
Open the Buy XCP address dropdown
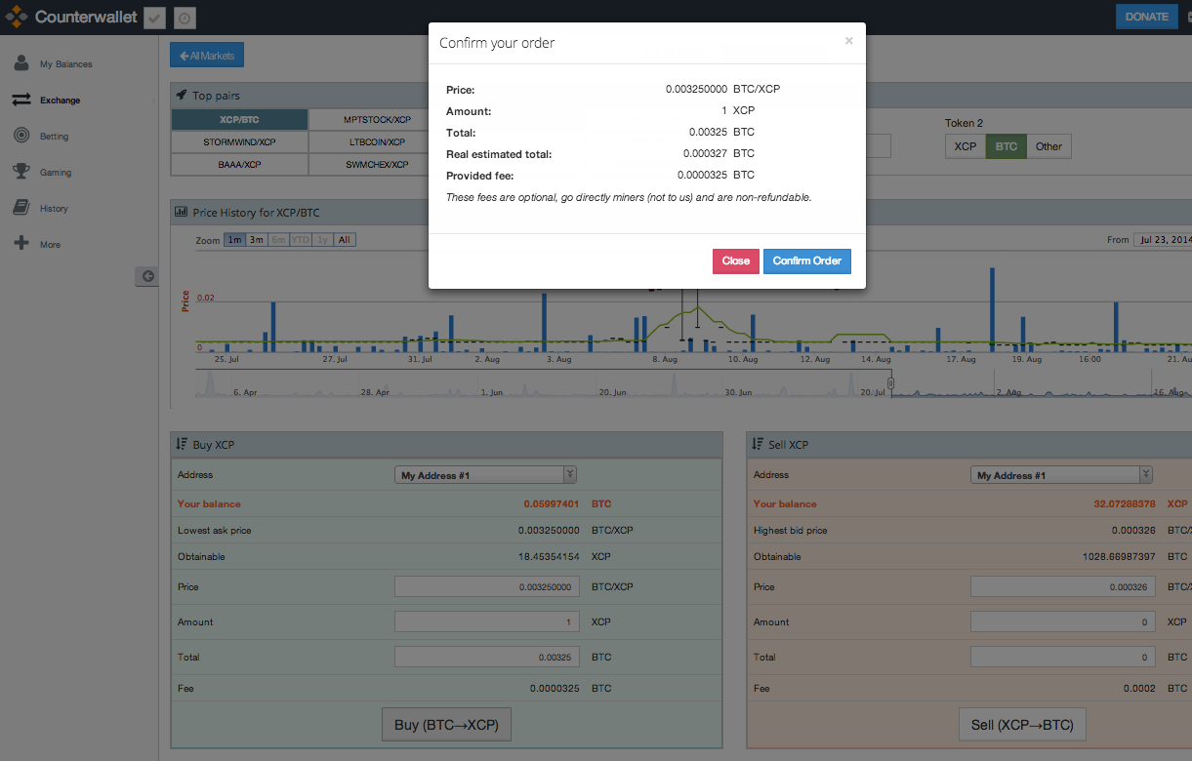(486, 475)
